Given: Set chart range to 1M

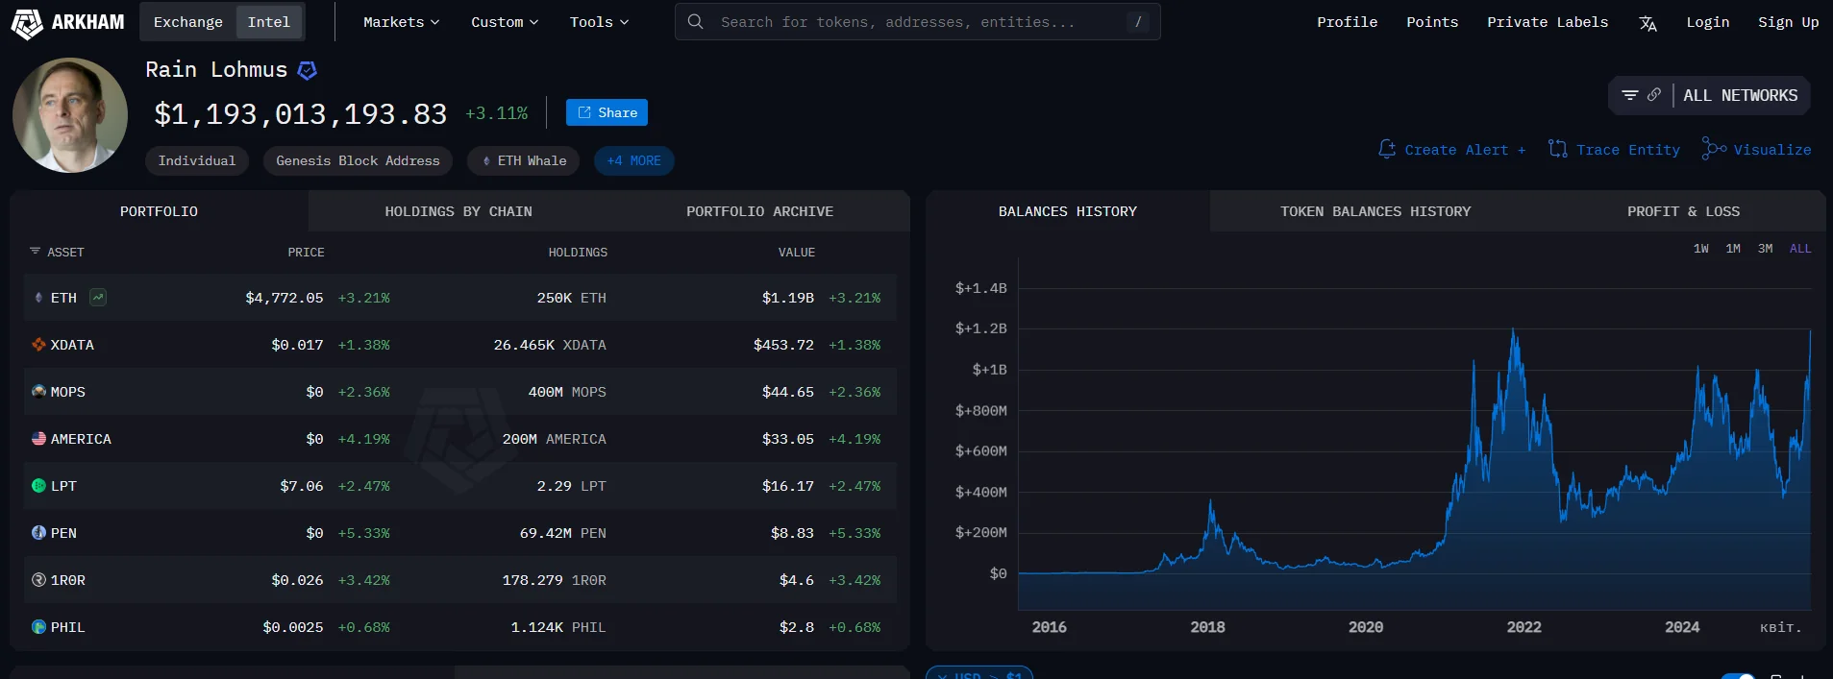Looking at the screenshot, I should pos(1733,249).
